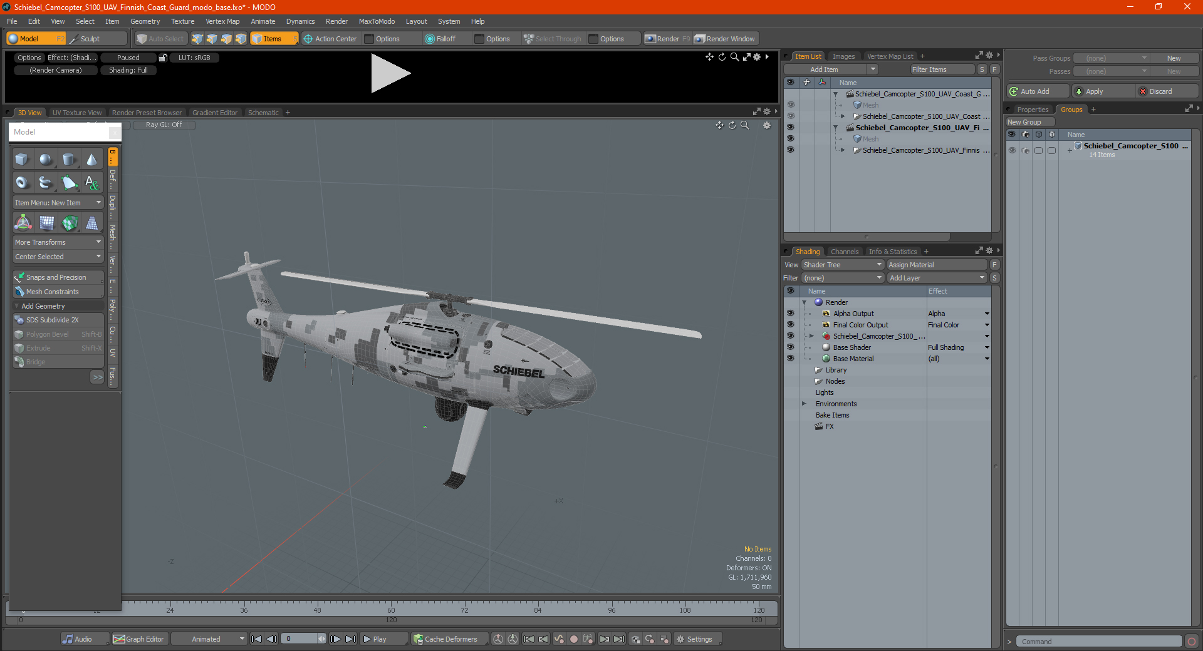1203x651 pixels.
Task: Click the Snaps and Precision button
Action: tap(58, 277)
